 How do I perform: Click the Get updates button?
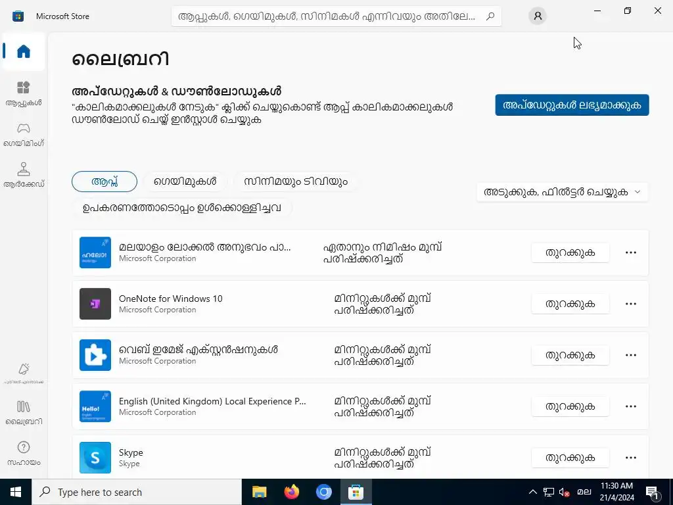tap(572, 105)
